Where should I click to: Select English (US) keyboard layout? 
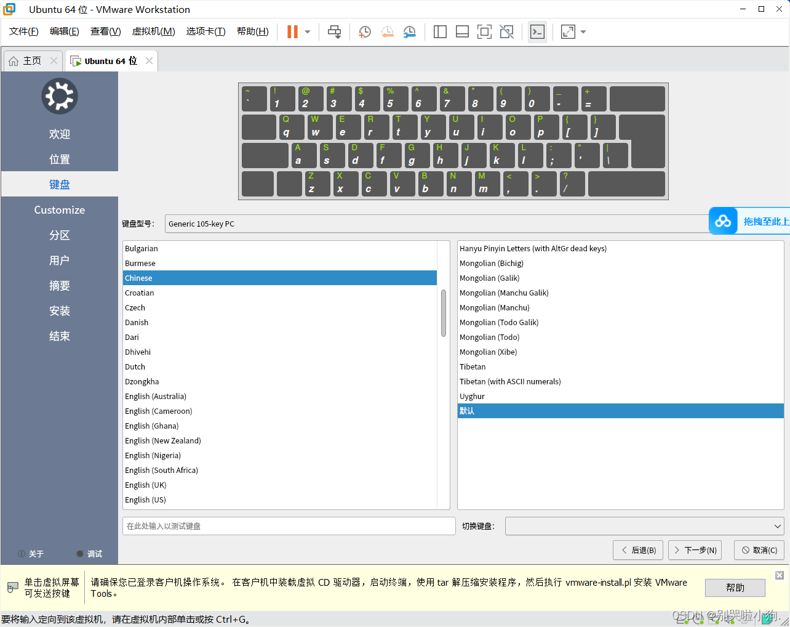(x=280, y=500)
